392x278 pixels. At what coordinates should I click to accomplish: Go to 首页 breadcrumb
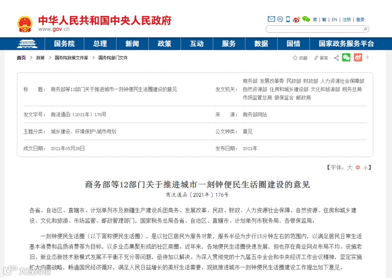click(21, 58)
